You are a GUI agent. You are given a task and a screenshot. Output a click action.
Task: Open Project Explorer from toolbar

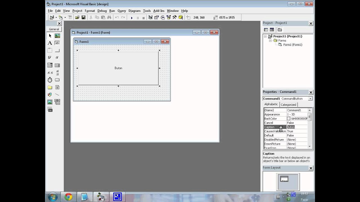click(150, 17)
